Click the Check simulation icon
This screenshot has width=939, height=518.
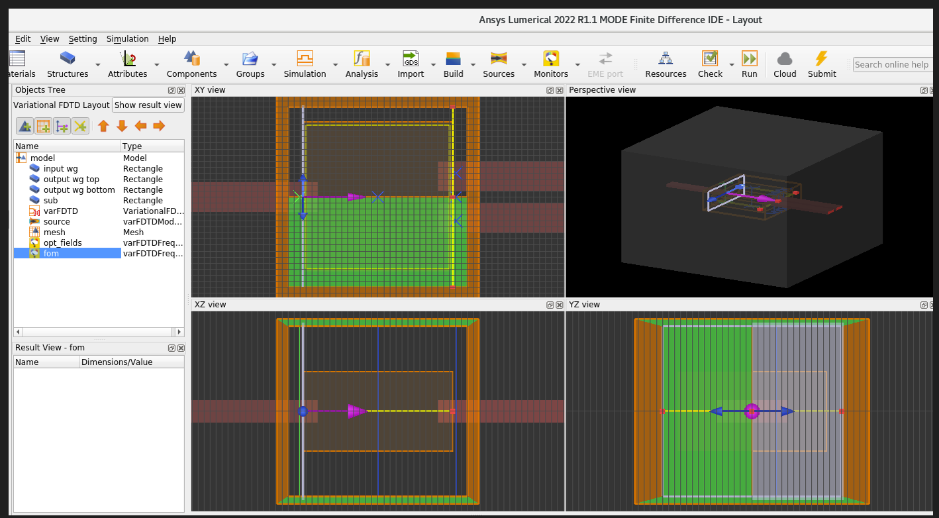click(x=710, y=58)
